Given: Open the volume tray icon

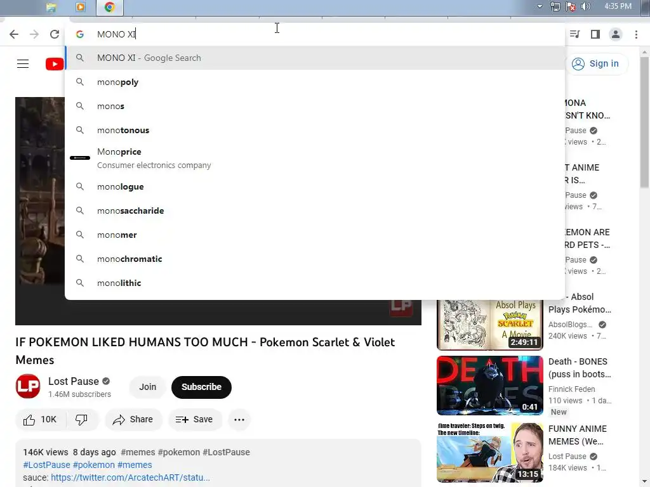Looking at the screenshot, I should click(585, 6).
